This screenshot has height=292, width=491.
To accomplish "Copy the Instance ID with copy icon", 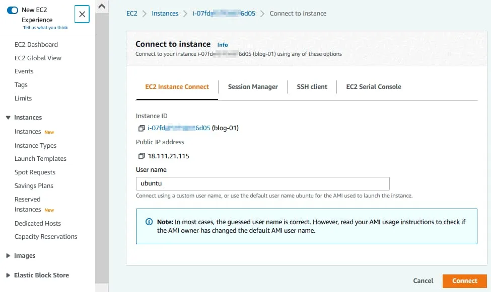I will point(142,128).
